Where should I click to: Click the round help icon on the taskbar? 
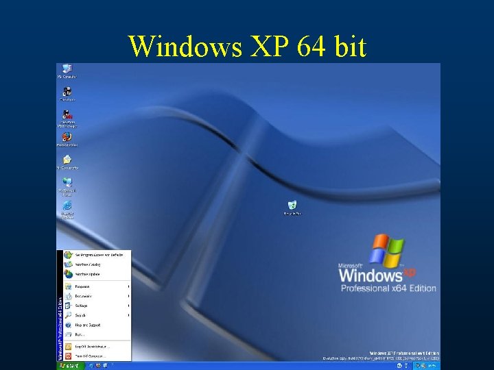(399, 366)
